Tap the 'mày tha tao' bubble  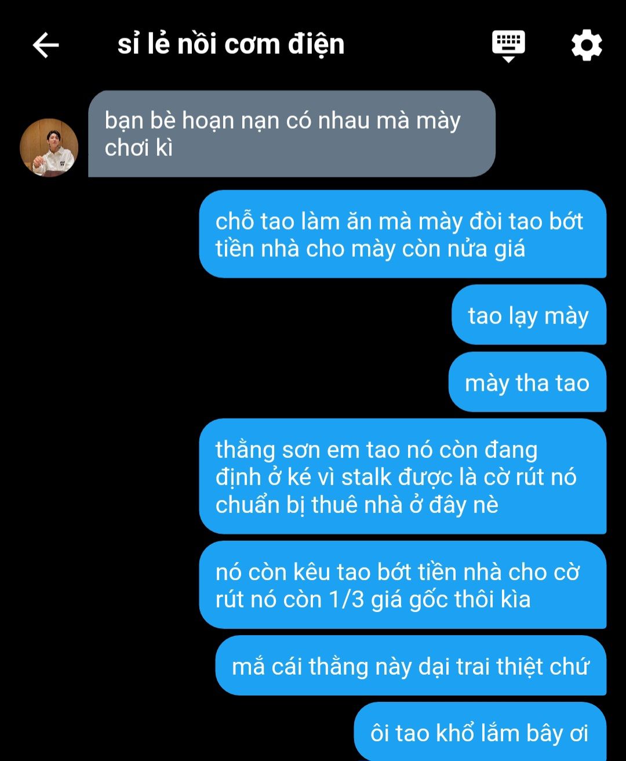[x=527, y=383]
